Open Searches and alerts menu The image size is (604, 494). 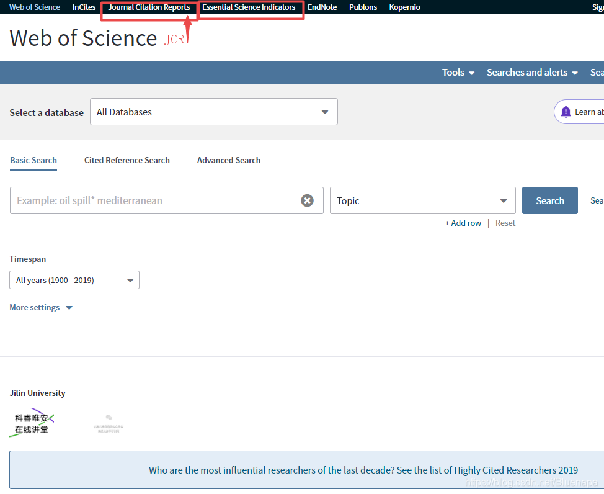coord(532,73)
